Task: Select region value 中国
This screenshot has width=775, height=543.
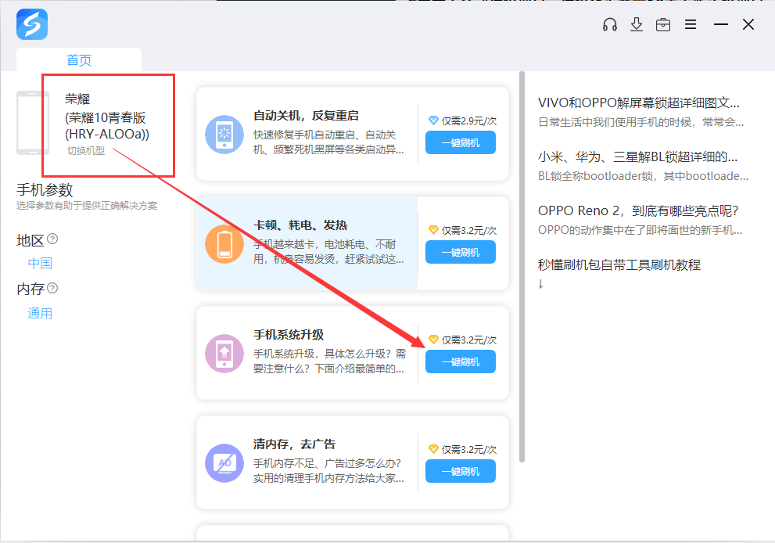Action: pos(40,263)
